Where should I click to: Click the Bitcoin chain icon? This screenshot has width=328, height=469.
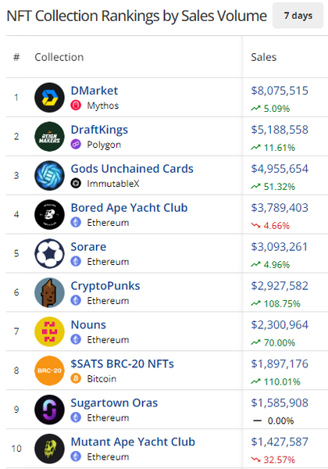[76, 378]
